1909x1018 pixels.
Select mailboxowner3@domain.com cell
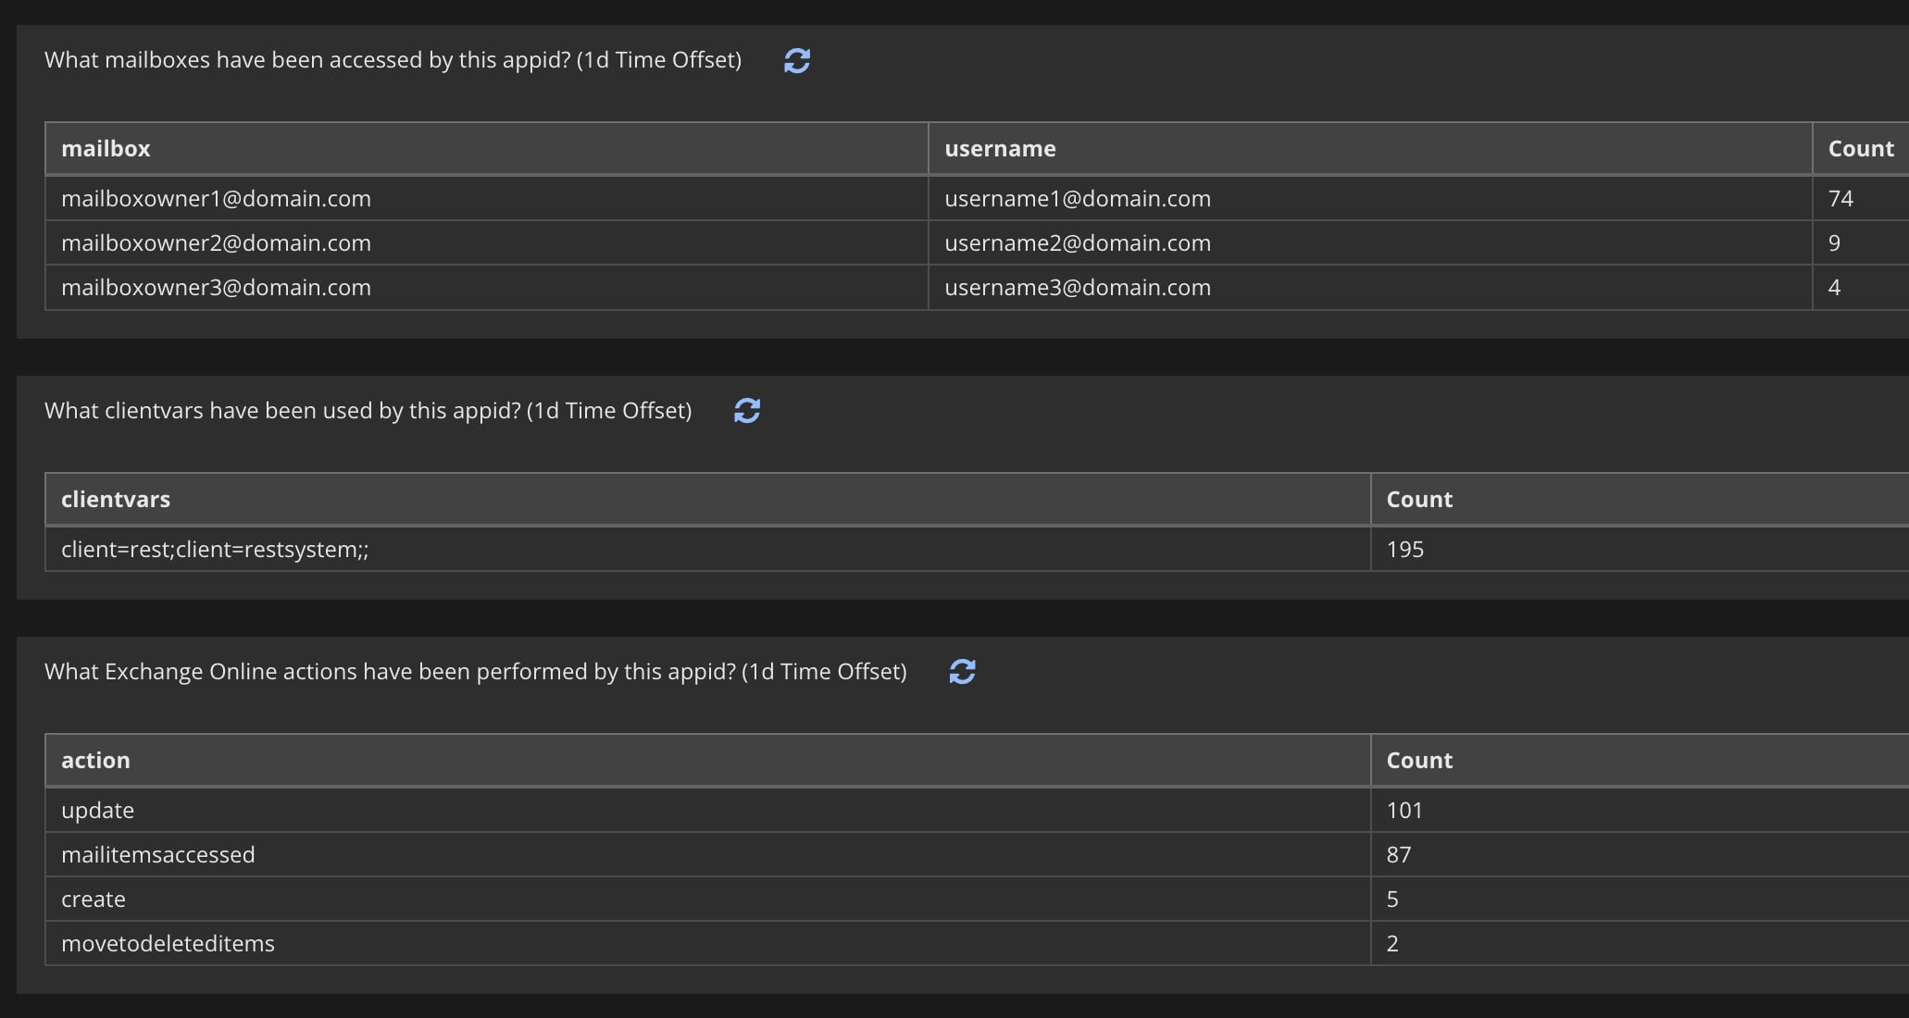pyautogui.click(x=216, y=288)
